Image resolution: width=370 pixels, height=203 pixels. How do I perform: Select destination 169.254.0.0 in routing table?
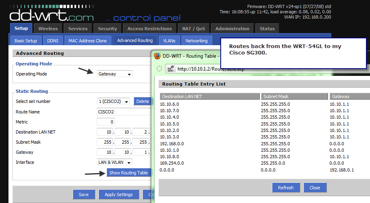point(172,163)
